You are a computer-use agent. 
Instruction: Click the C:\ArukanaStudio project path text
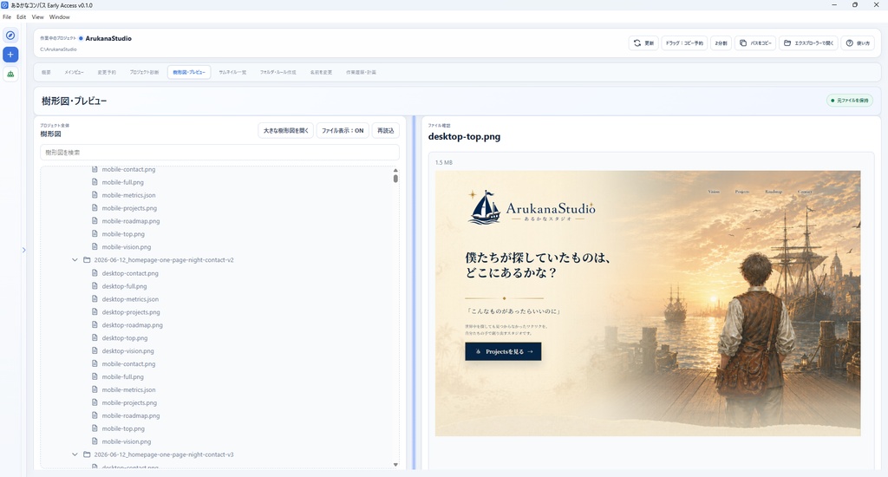[x=58, y=49]
